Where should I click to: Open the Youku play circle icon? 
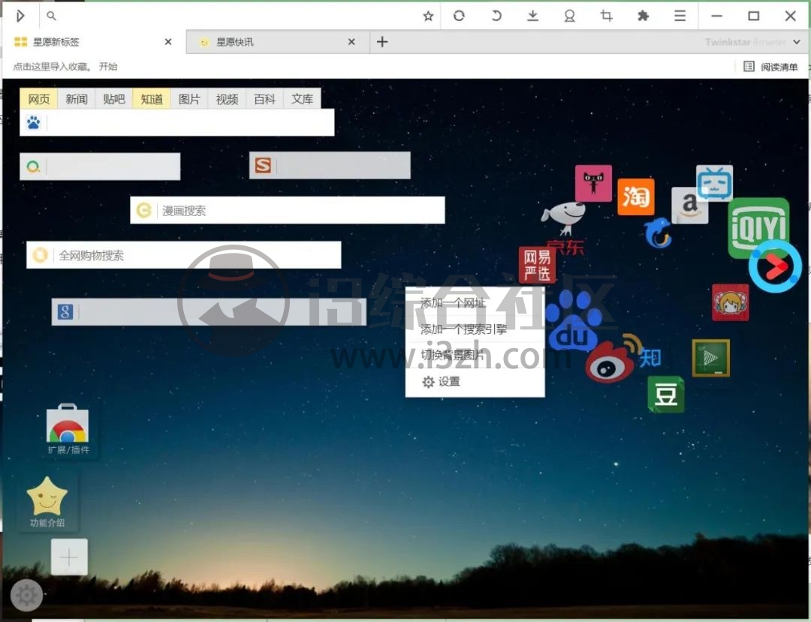[x=775, y=266]
